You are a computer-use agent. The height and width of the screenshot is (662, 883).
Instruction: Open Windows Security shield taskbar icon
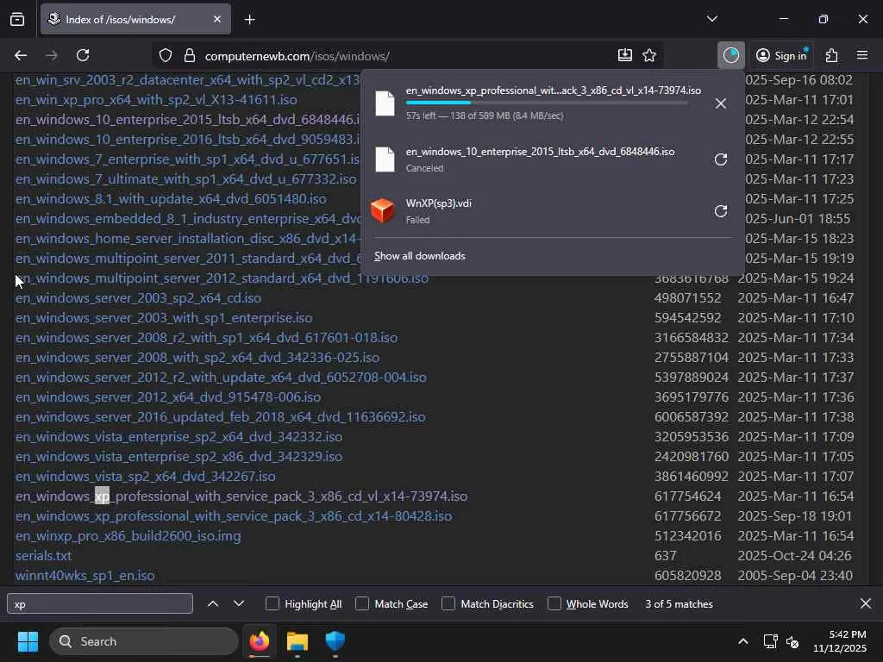[x=335, y=641]
